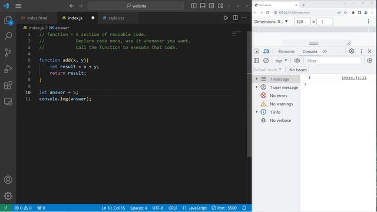Toggle the device toolbar in DevTools

[266, 51]
